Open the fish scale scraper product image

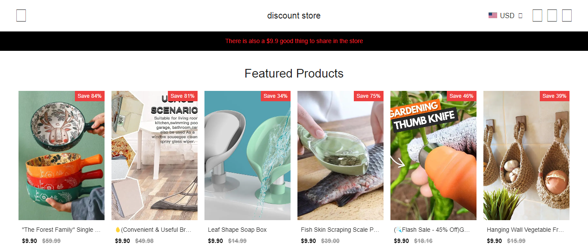[x=340, y=156]
